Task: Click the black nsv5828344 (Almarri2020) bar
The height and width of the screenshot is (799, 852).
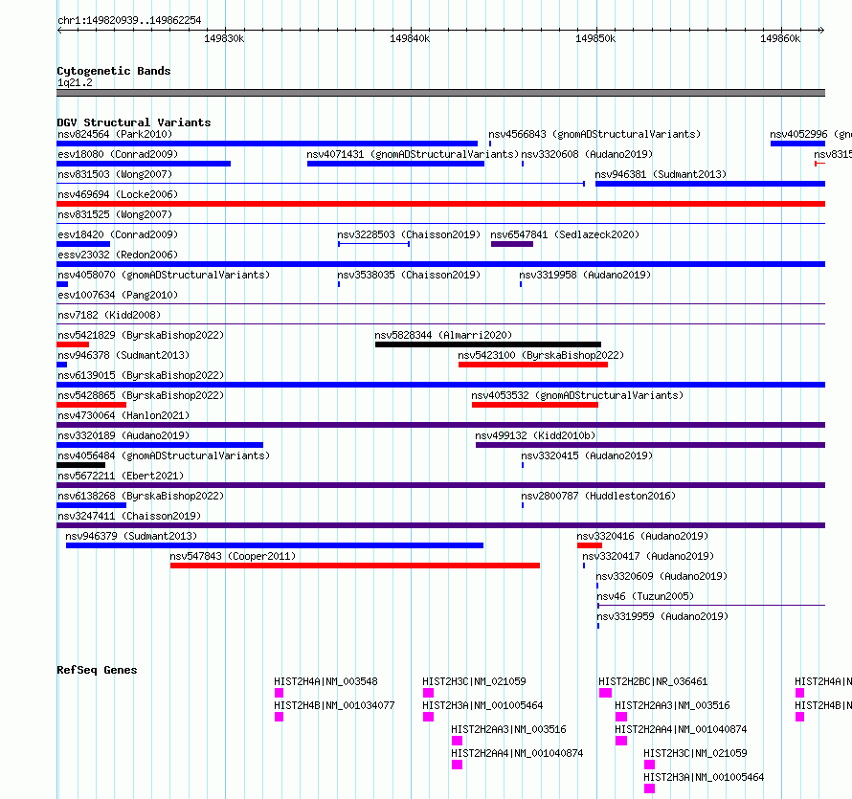Action: (x=488, y=344)
